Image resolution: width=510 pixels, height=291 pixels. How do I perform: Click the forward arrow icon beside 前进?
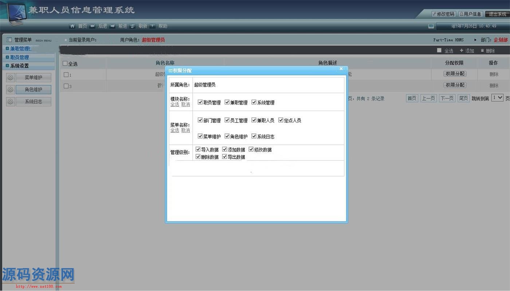113,26
